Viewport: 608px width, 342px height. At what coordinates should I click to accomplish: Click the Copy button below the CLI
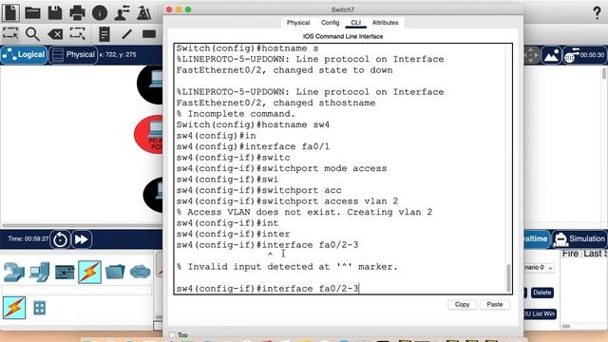coord(462,304)
